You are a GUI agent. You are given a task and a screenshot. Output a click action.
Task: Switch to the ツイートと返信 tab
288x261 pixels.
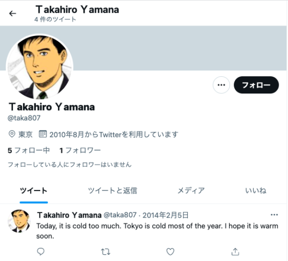(x=112, y=191)
